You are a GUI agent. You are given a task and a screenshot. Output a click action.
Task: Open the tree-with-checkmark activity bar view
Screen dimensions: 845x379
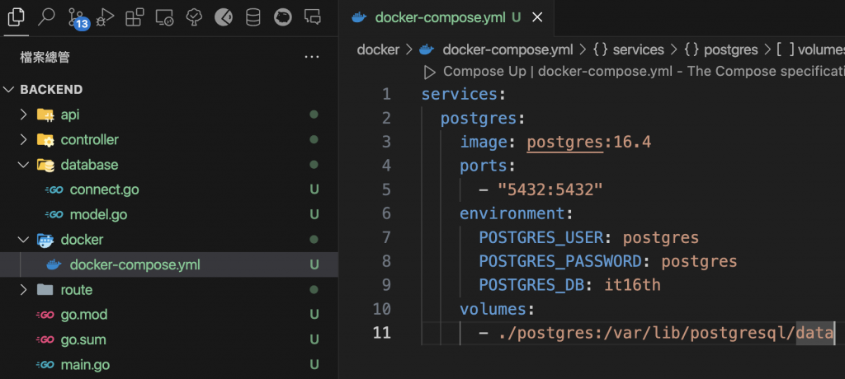tap(194, 18)
